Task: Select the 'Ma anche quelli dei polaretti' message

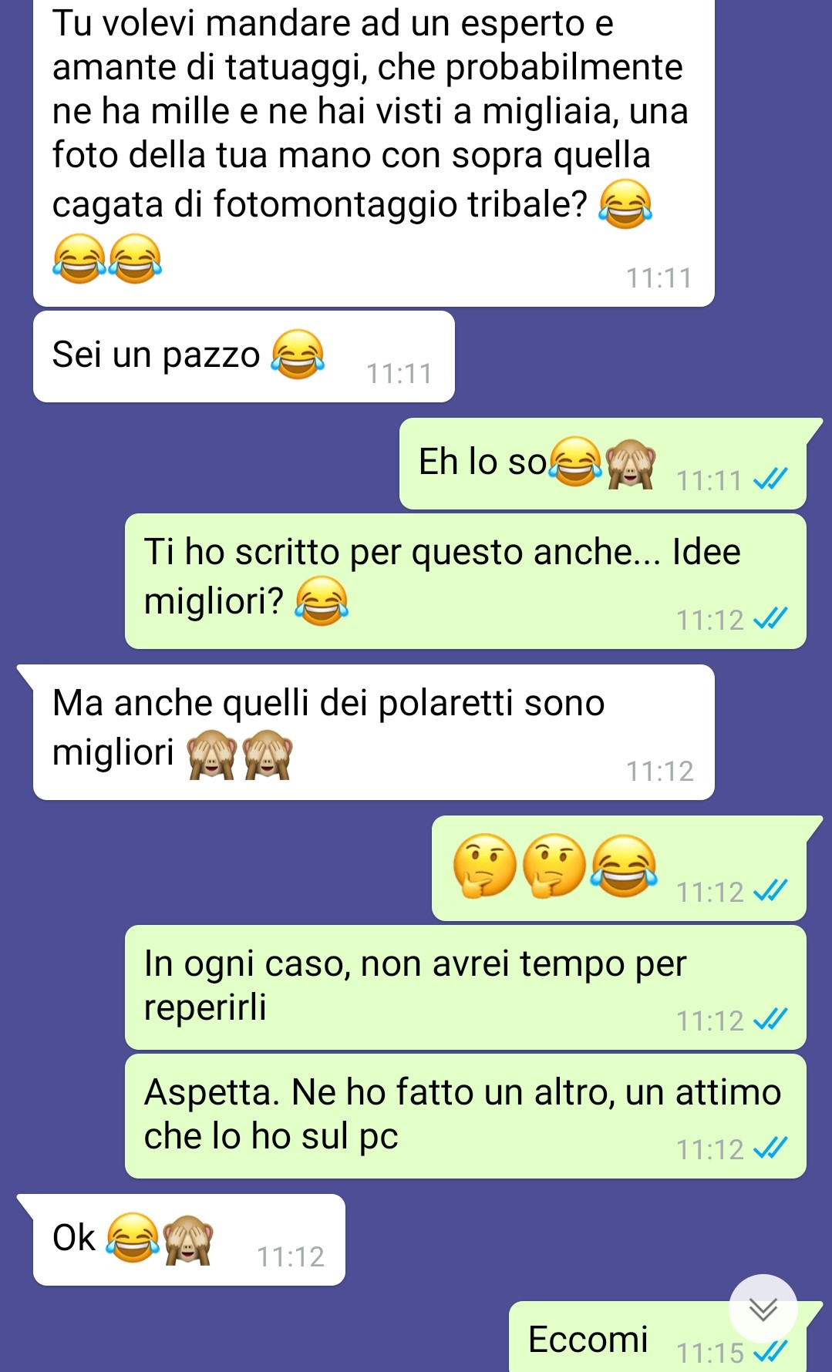Action: 374,732
